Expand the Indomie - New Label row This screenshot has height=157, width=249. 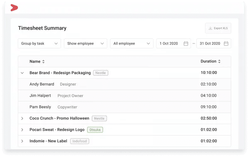click(x=22, y=141)
